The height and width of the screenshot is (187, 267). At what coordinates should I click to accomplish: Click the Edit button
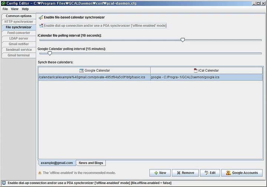210,173
